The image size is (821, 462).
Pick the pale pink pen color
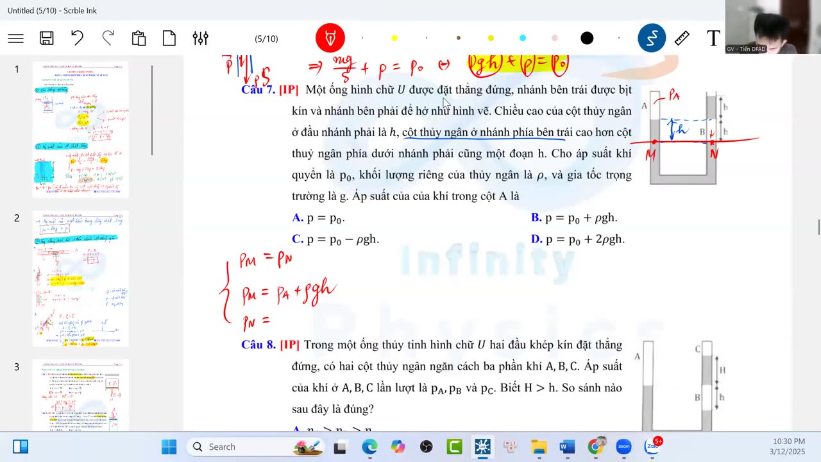pyautogui.click(x=555, y=38)
